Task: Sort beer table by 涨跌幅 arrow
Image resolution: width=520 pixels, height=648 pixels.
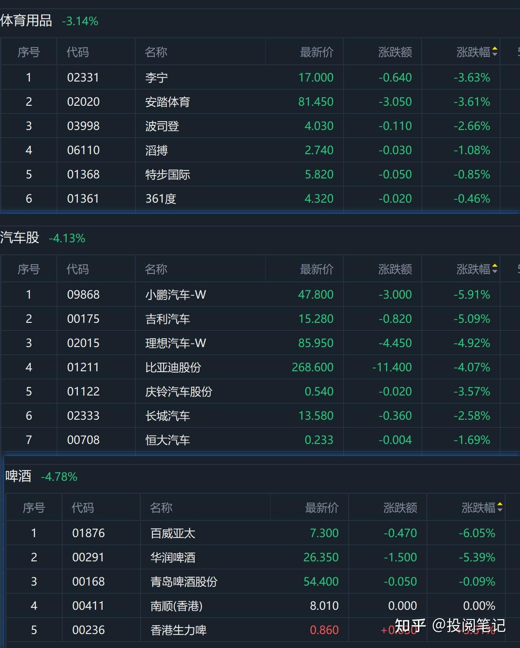Action: [499, 508]
